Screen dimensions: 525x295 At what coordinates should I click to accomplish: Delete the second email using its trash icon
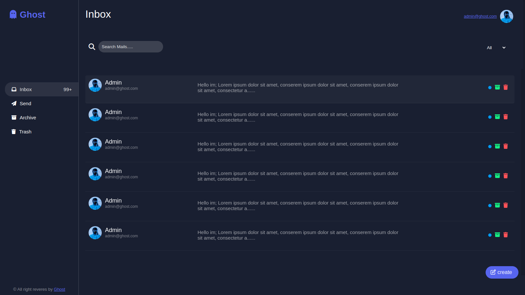click(x=506, y=117)
